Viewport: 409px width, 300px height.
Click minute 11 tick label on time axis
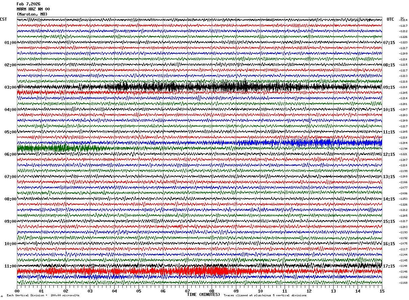click(x=285, y=291)
